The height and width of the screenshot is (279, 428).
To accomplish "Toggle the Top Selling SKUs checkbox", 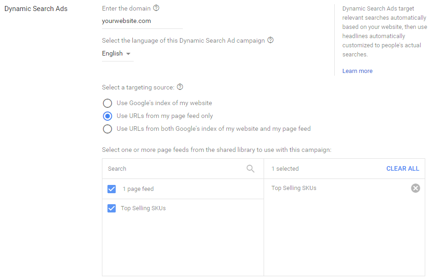I will [112, 208].
